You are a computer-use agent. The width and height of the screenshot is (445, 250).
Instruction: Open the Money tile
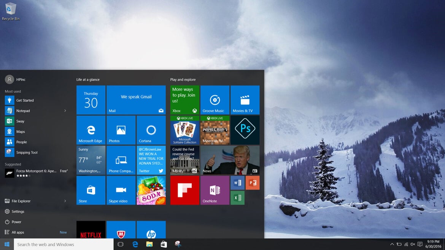coord(185,160)
